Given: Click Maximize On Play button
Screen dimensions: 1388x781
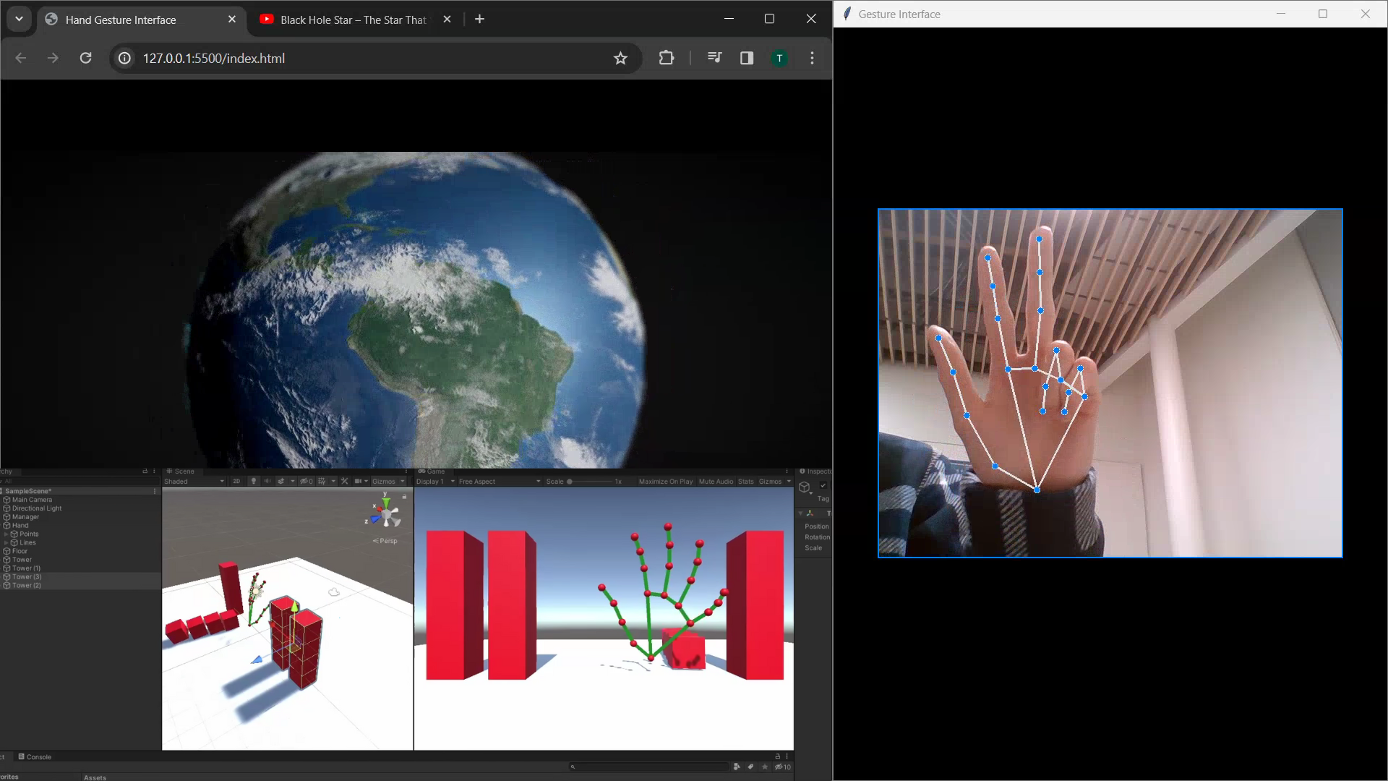Looking at the screenshot, I should 665,482.
